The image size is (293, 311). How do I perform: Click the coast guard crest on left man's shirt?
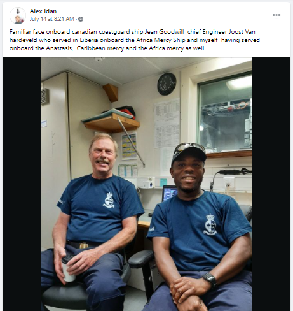[x=109, y=200]
